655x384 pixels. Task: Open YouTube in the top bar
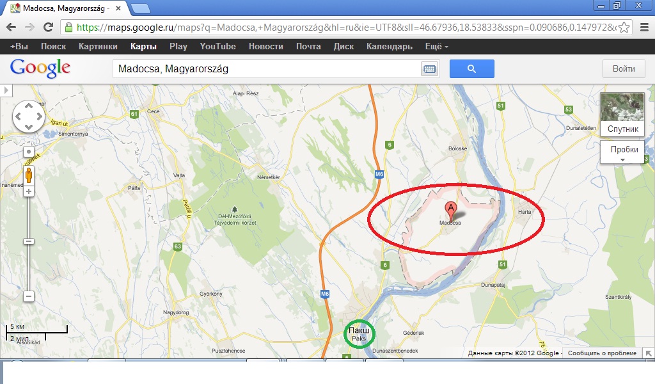click(x=217, y=46)
